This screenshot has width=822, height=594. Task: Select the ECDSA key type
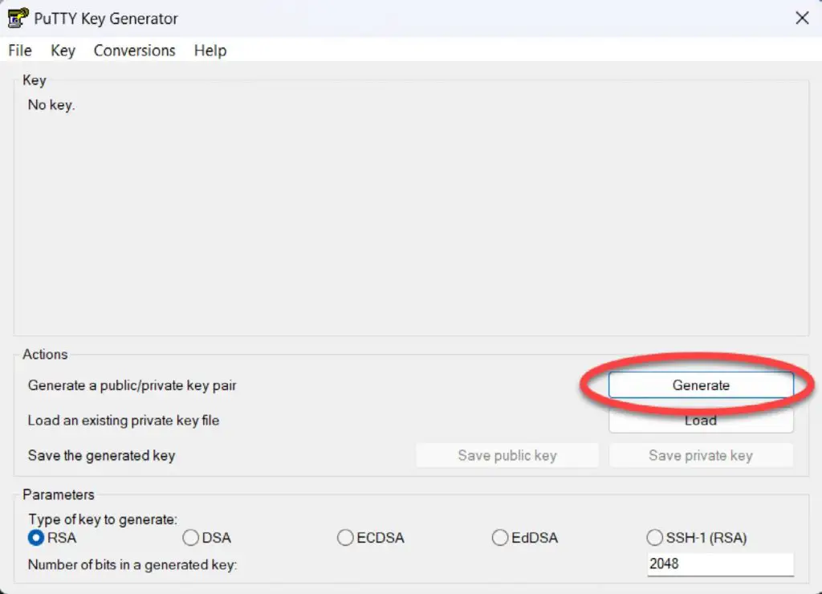click(345, 538)
